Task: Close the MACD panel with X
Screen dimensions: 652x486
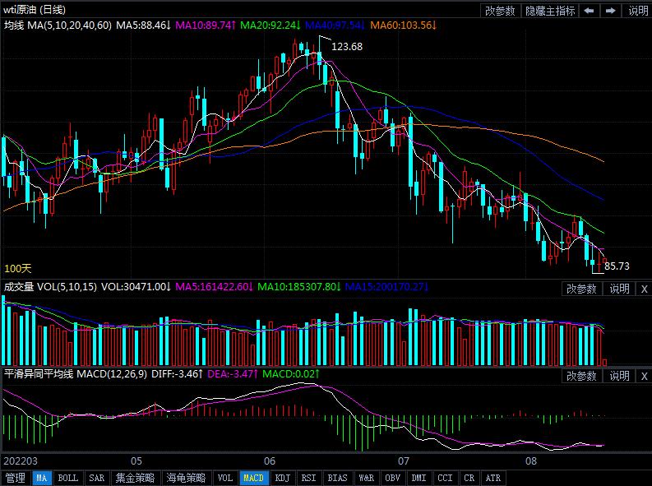Action: pos(644,376)
